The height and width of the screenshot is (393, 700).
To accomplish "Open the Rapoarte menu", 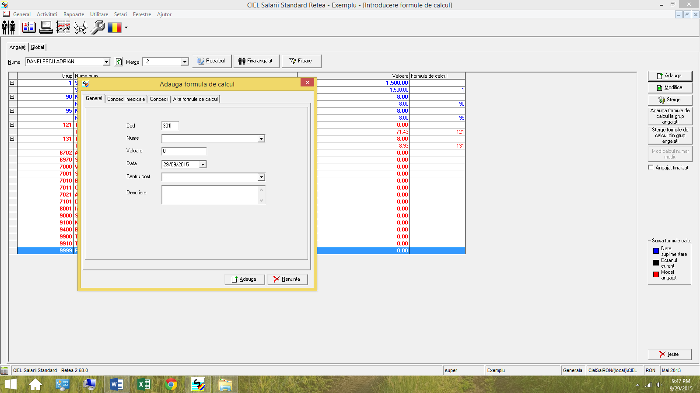I will pos(73,14).
